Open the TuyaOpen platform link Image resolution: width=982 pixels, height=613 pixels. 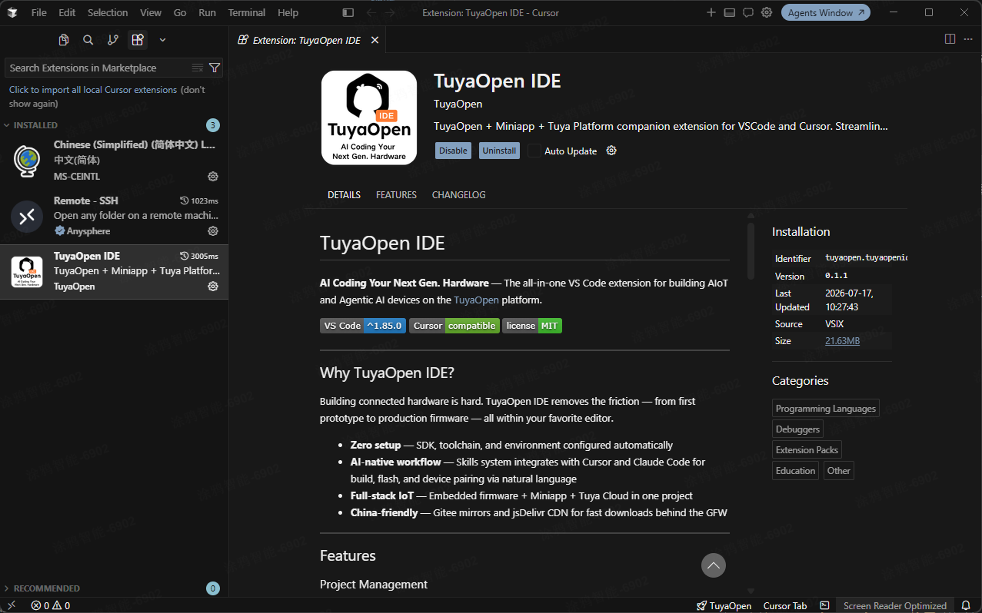(x=476, y=300)
